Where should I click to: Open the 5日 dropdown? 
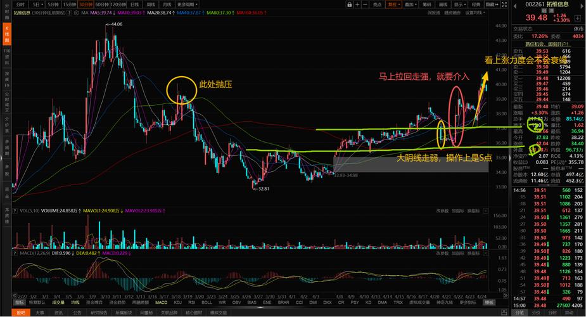(37, 4)
